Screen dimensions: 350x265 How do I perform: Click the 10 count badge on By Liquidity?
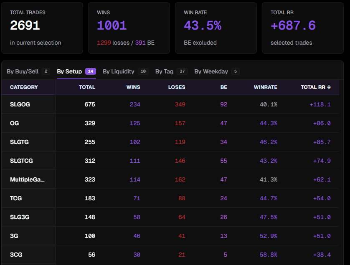click(143, 71)
